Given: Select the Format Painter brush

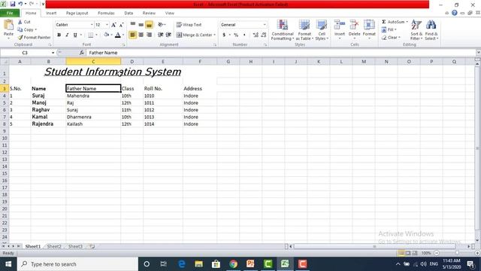Looking at the screenshot, I should click(20, 37).
